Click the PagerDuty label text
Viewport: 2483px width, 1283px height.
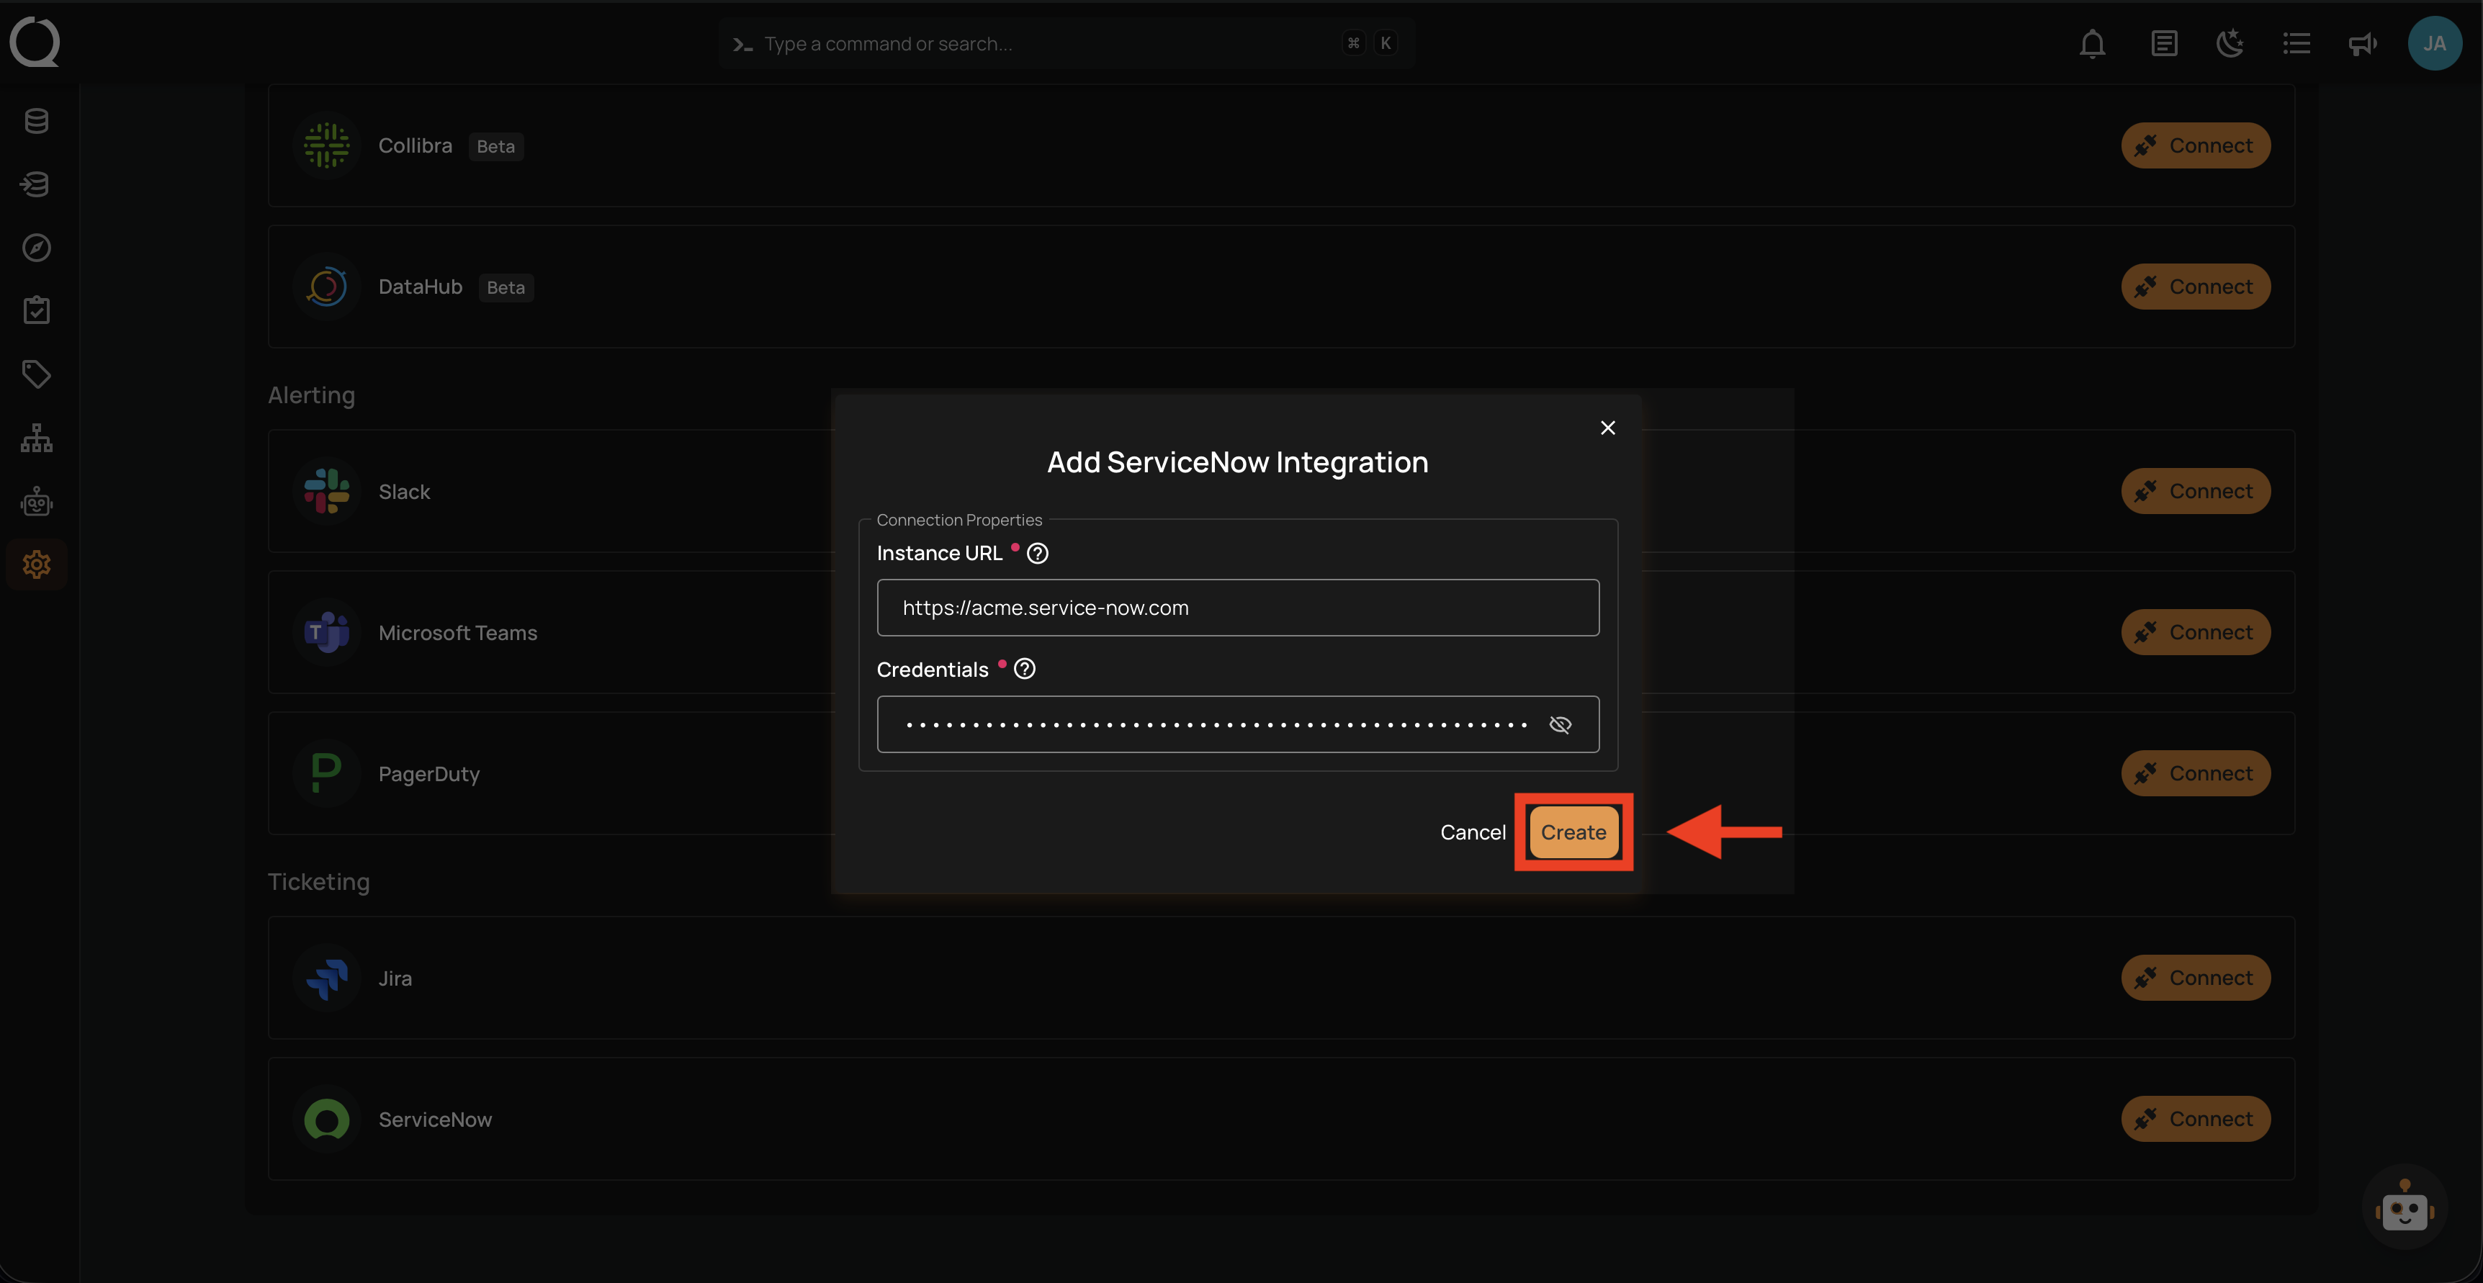(x=429, y=774)
